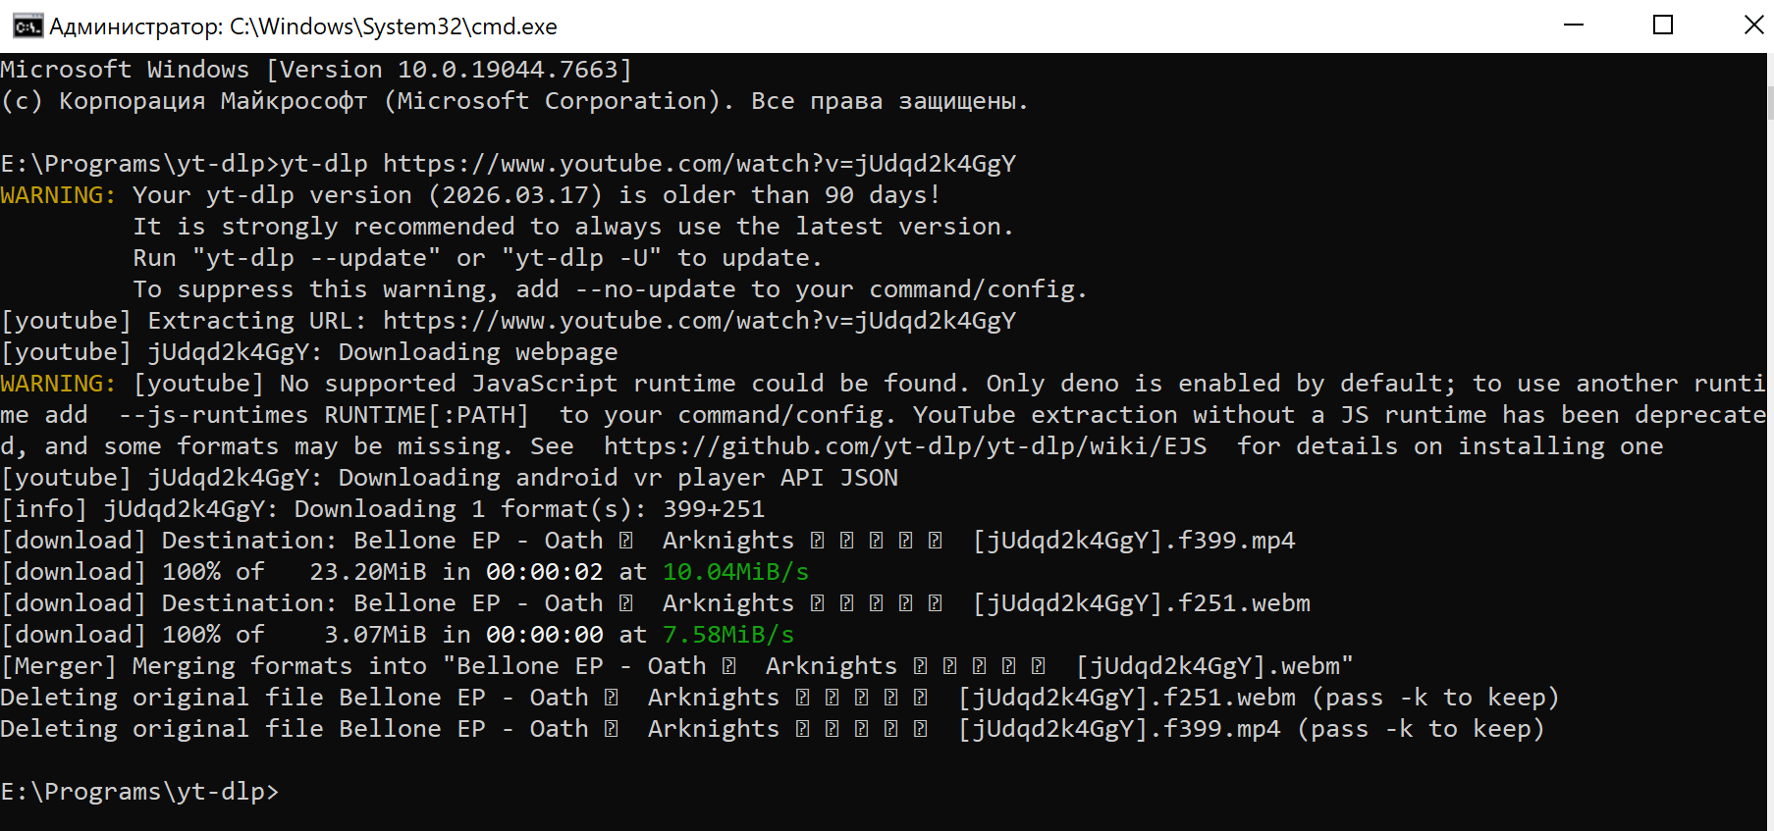Click the final E:\Programs\yt-dlp> prompt
This screenshot has height=831, width=1774.
point(139,792)
